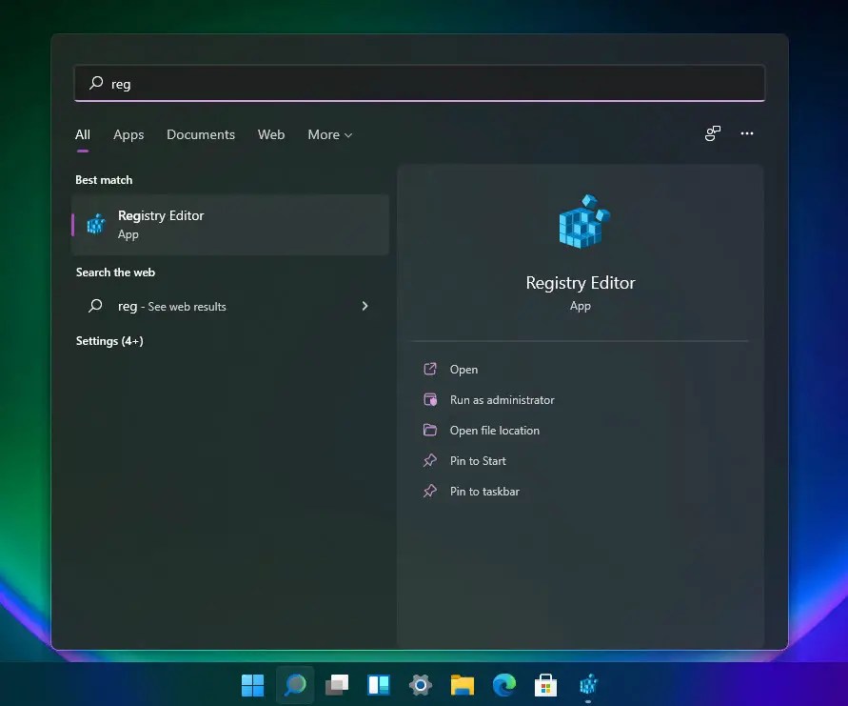Choose Run as administrator

click(x=489, y=399)
